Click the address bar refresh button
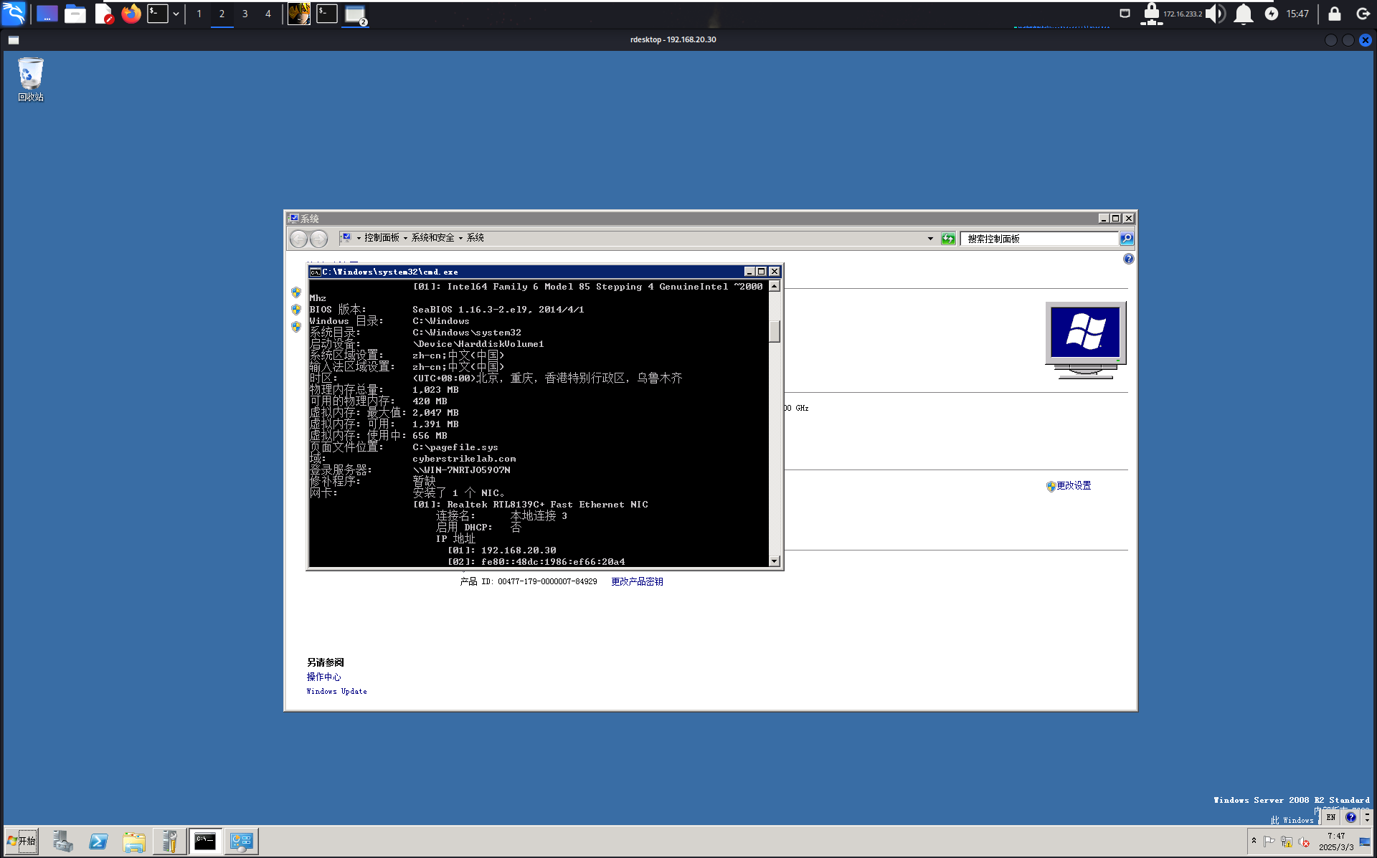This screenshot has width=1377, height=858. (x=948, y=239)
